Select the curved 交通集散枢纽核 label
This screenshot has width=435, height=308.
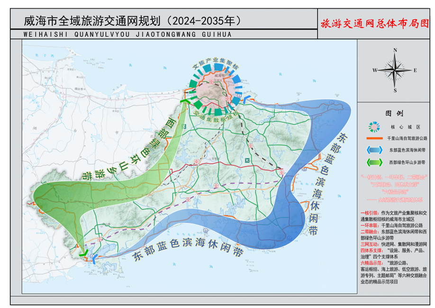[x=217, y=117]
